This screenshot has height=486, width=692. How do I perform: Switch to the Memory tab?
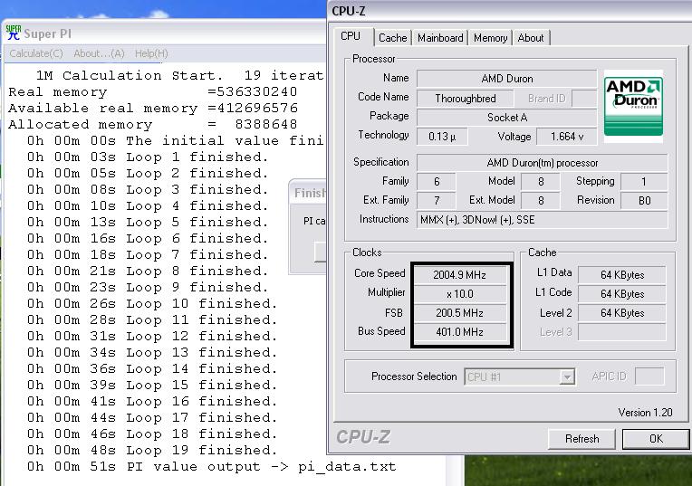click(490, 38)
